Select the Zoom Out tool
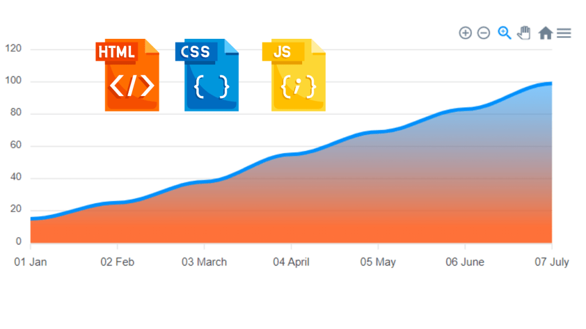Screen dimensions: 586x329 coord(484,33)
